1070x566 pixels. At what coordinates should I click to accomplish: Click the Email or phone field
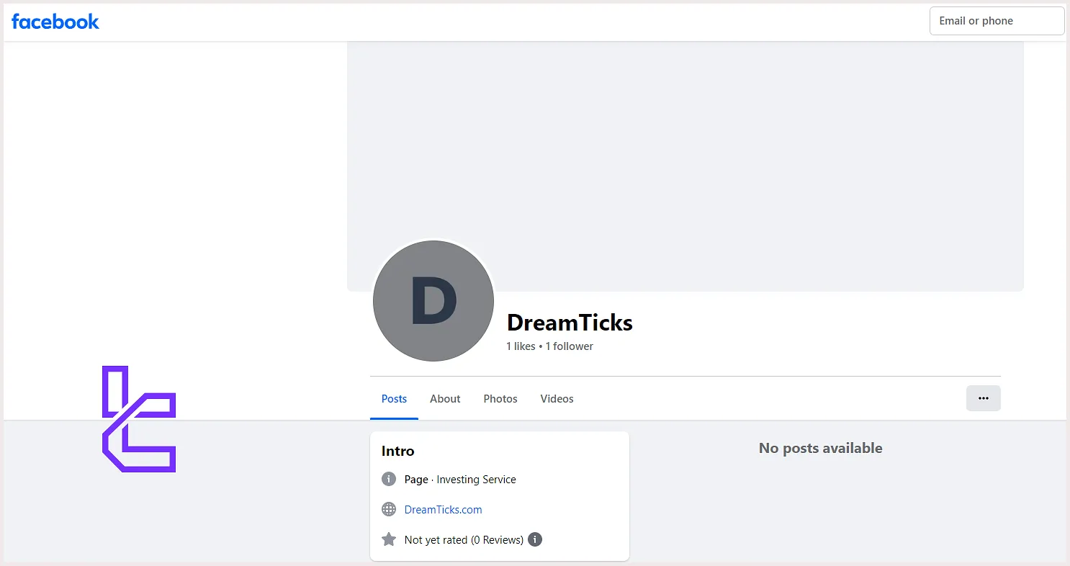tap(997, 21)
